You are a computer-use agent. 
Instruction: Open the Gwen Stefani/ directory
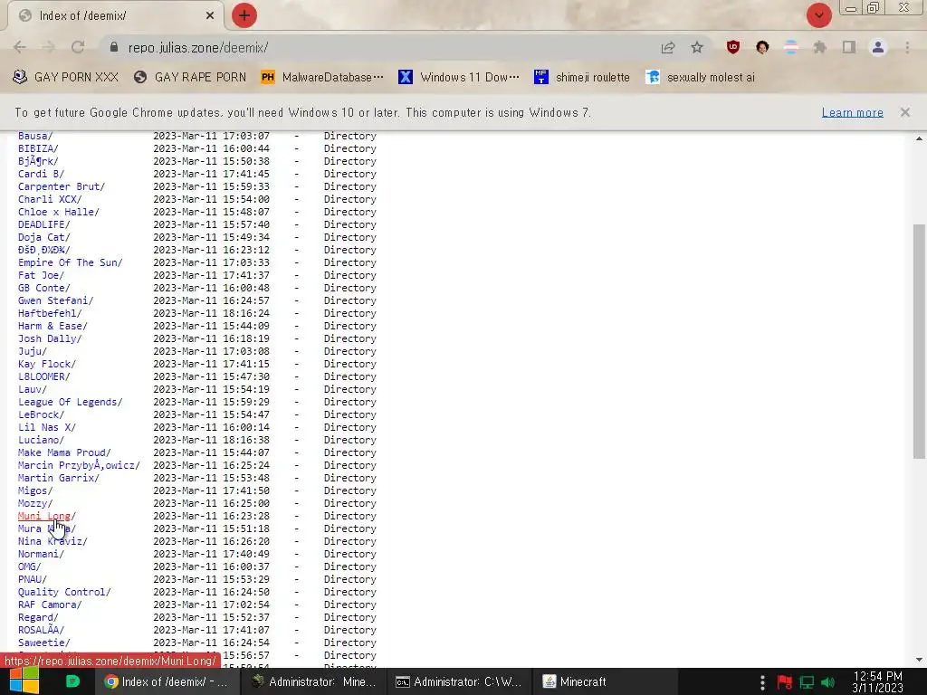[55, 300]
